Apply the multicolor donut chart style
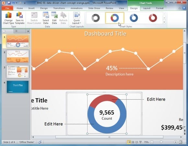The image size is (188, 146). click(x=115, y=18)
